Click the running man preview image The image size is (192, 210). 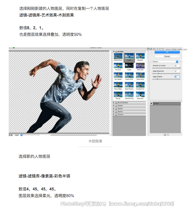pyautogui.click(x=59, y=92)
